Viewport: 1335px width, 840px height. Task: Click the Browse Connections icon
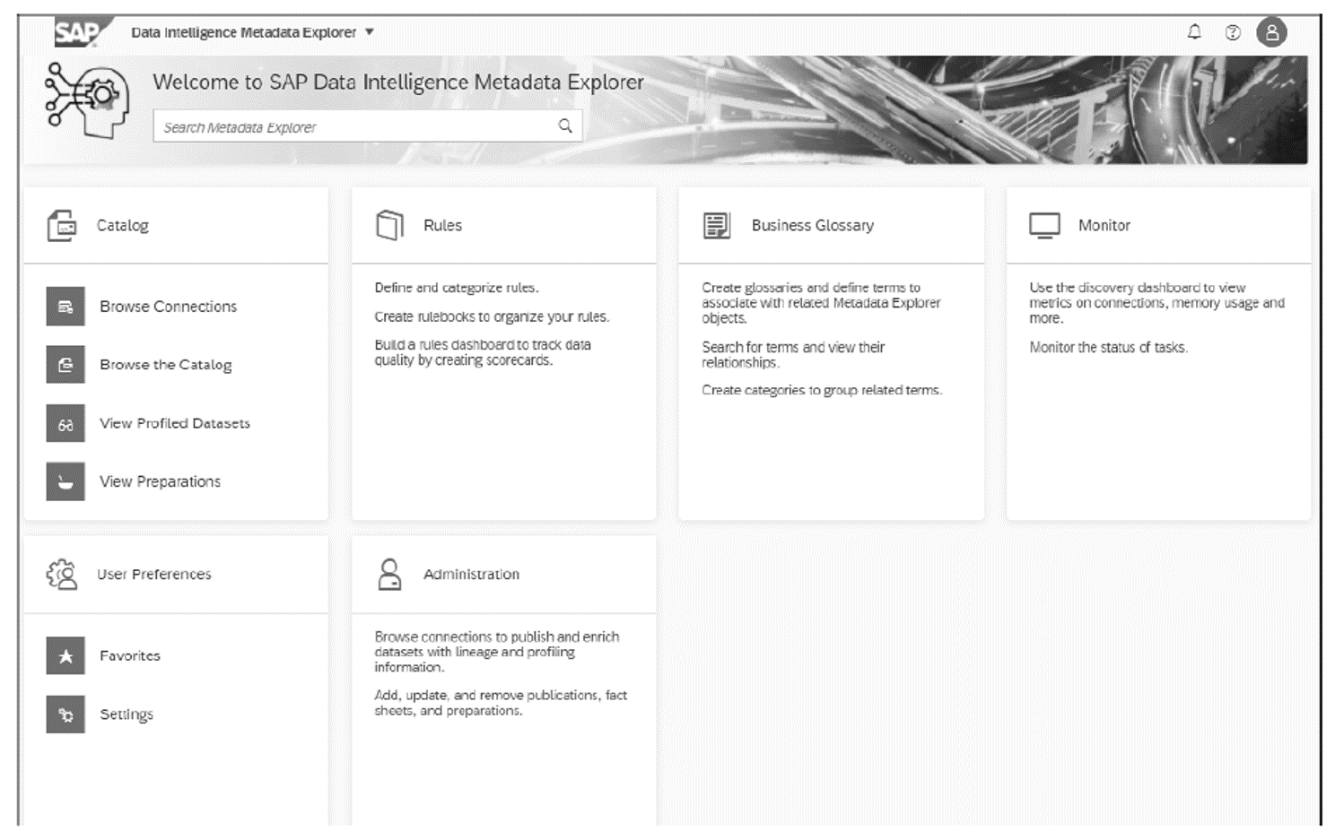[65, 307]
